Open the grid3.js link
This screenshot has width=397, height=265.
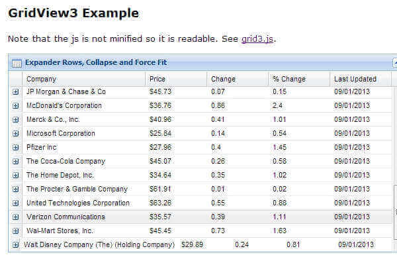257,38
